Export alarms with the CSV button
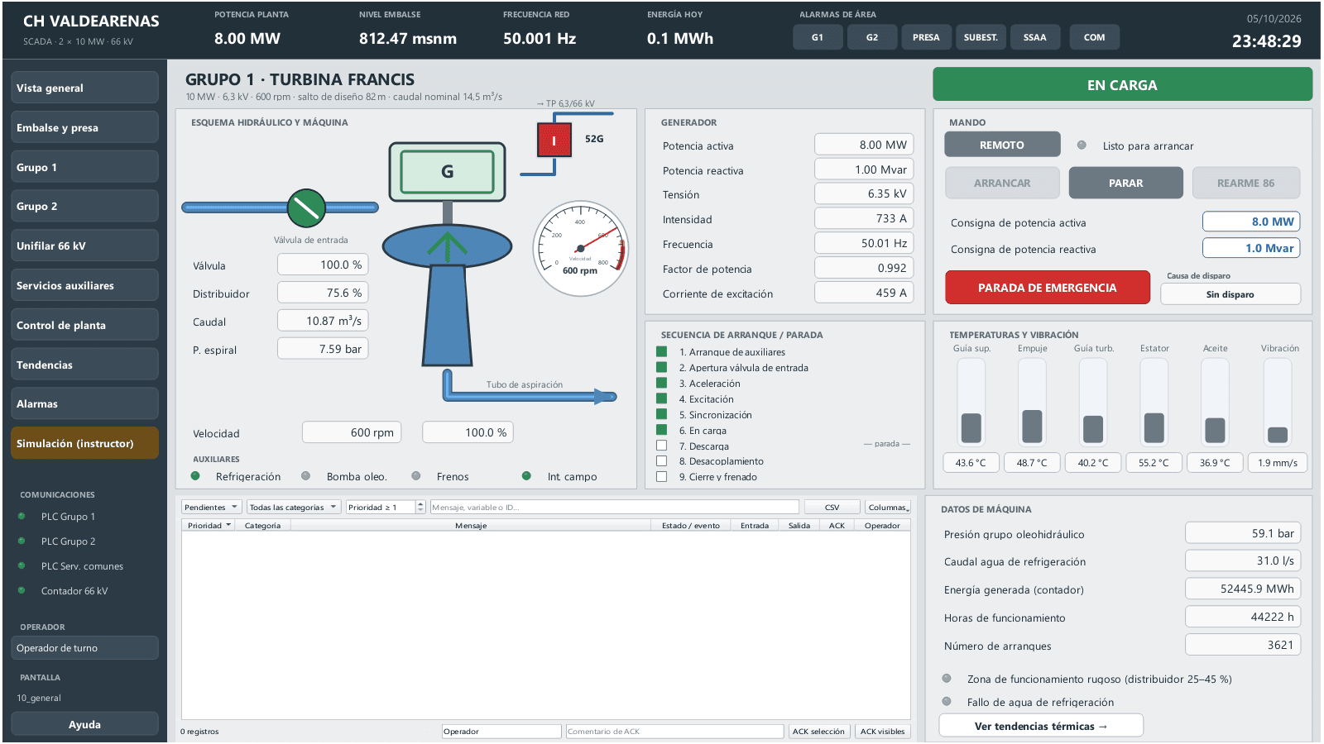The height and width of the screenshot is (744, 1324). [x=832, y=507]
